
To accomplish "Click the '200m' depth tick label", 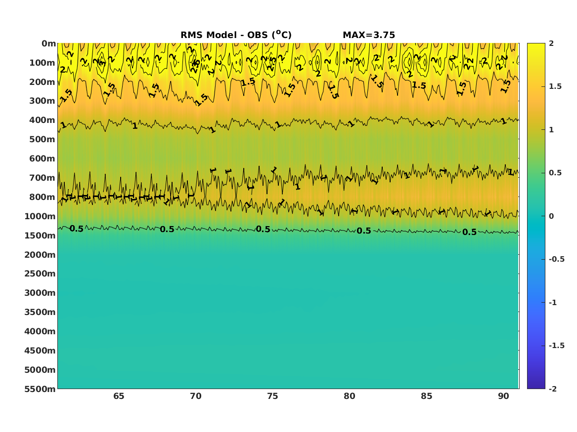I will [x=43, y=82].
